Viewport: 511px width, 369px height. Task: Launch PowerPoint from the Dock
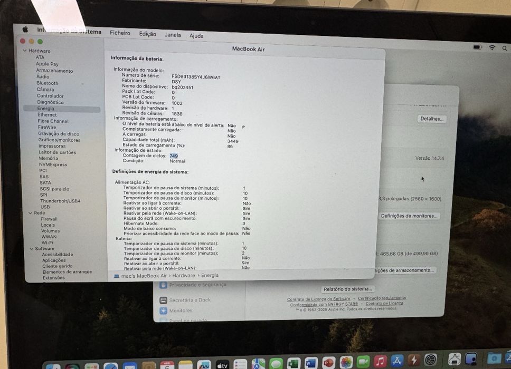[x=328, y=362]
